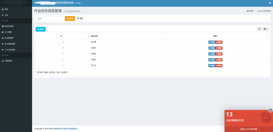Click the pie chart icon in the red notification

tap(266, 117)
